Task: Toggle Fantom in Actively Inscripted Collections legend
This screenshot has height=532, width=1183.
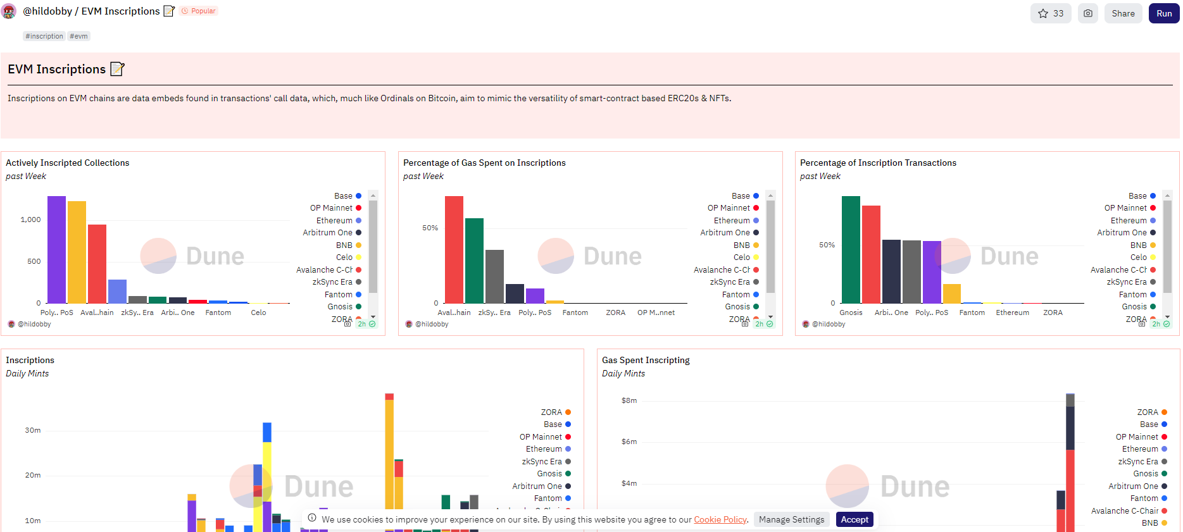Action: tap(342, 295)
